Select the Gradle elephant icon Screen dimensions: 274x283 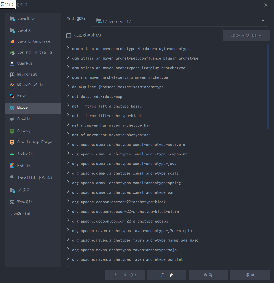(12, 119)
